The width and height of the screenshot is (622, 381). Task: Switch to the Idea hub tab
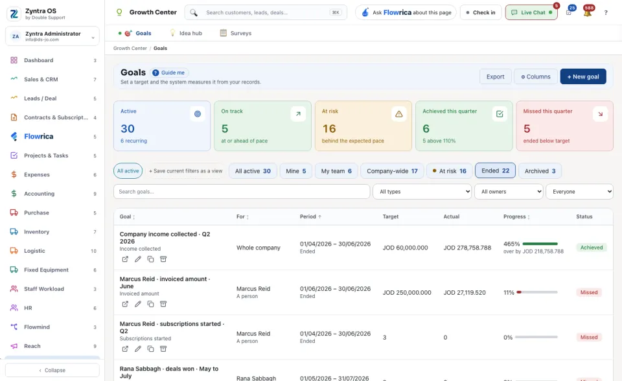pyautogui.click(x=186, y=33)
